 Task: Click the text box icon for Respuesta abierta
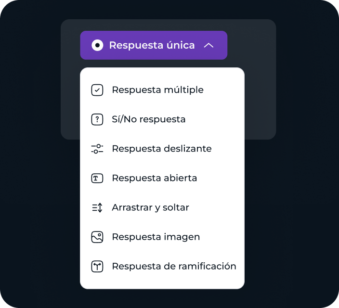click(97, 179)
